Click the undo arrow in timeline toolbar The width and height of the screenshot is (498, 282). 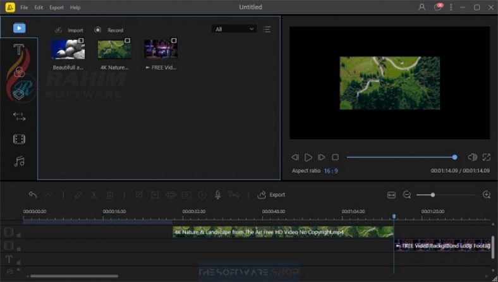(33, 195)
